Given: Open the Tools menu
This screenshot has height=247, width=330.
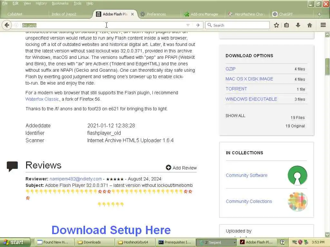Looking at the screenshot, I should (77, 3).
